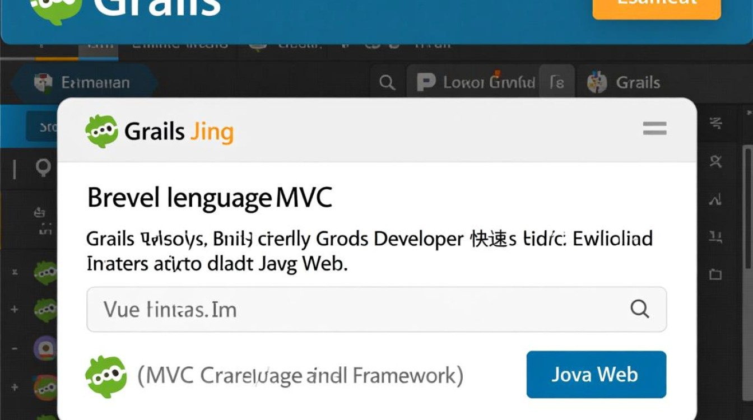Click the 'Brevel lenguage MVC' heading
This screenshot has width=753, height=420.
click(210, 199)
